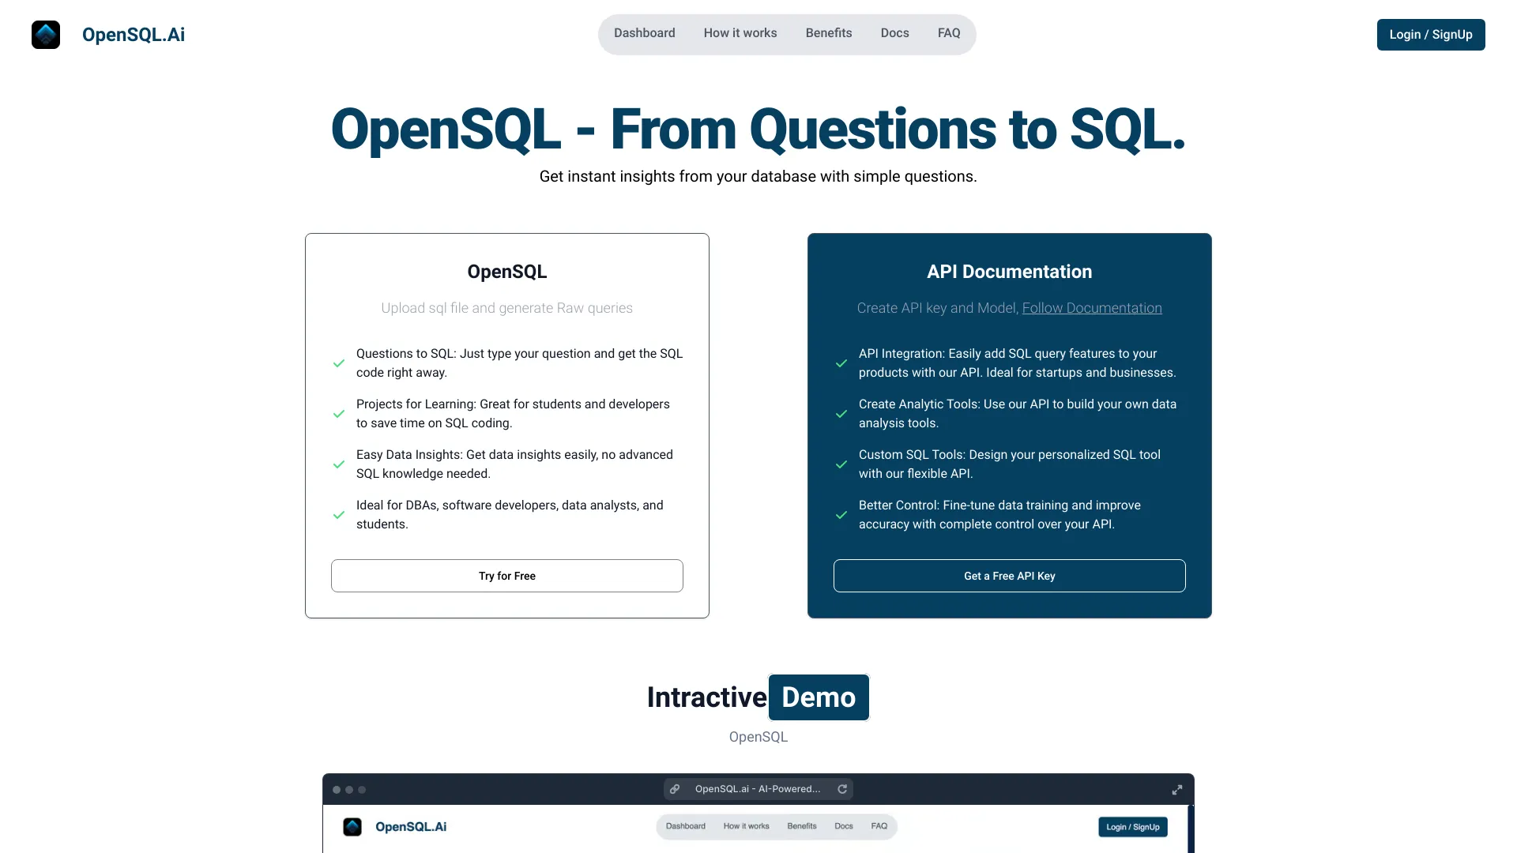The width and height of the screenshot is (1517, 853).
Task: Click the green checkmark for API Integration feature
Action: 841,363
